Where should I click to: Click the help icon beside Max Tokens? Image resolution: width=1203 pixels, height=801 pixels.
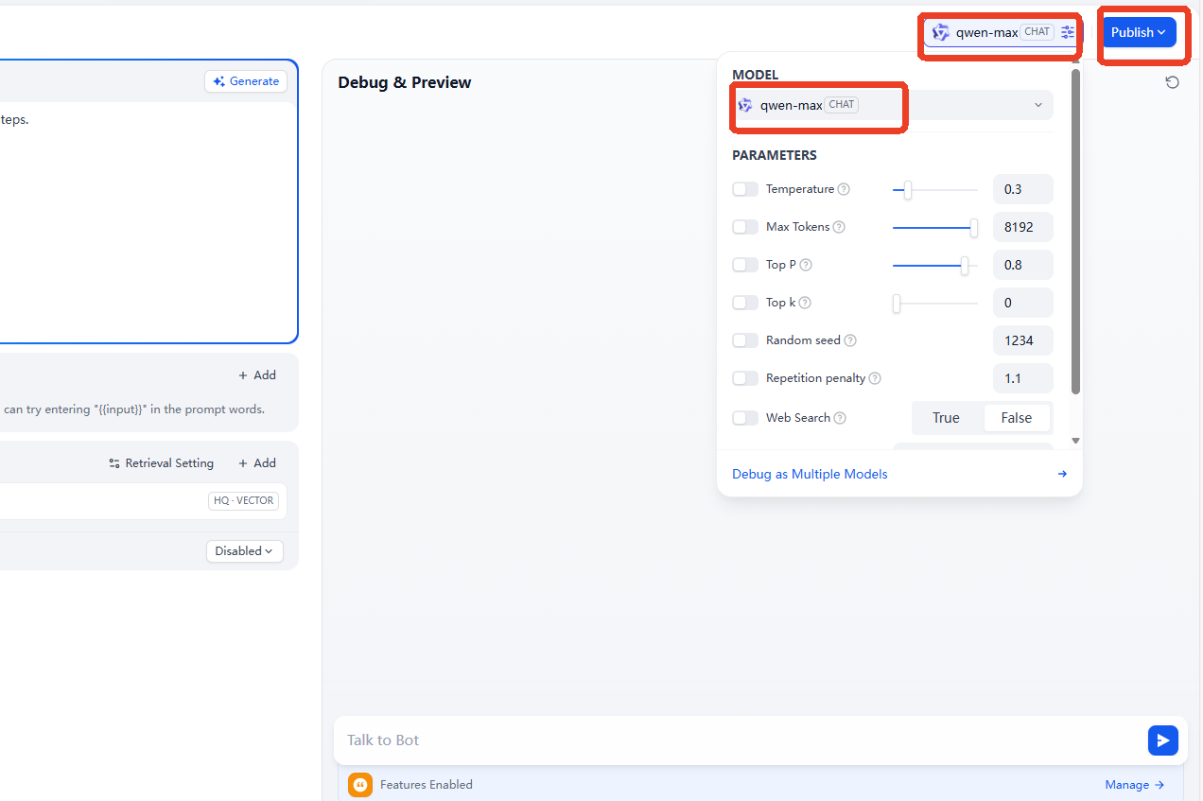(x=838, y=227)
